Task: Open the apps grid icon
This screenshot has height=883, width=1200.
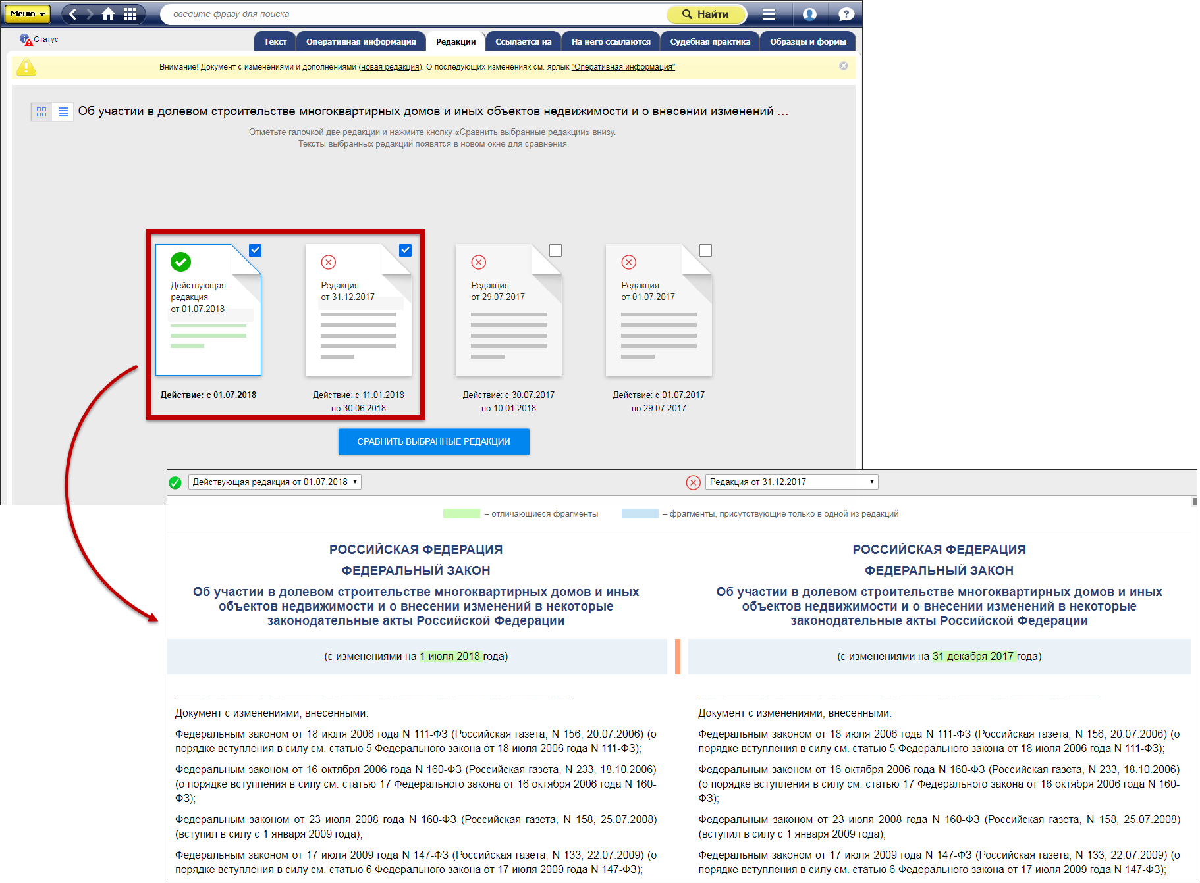Action: point(130,14)
